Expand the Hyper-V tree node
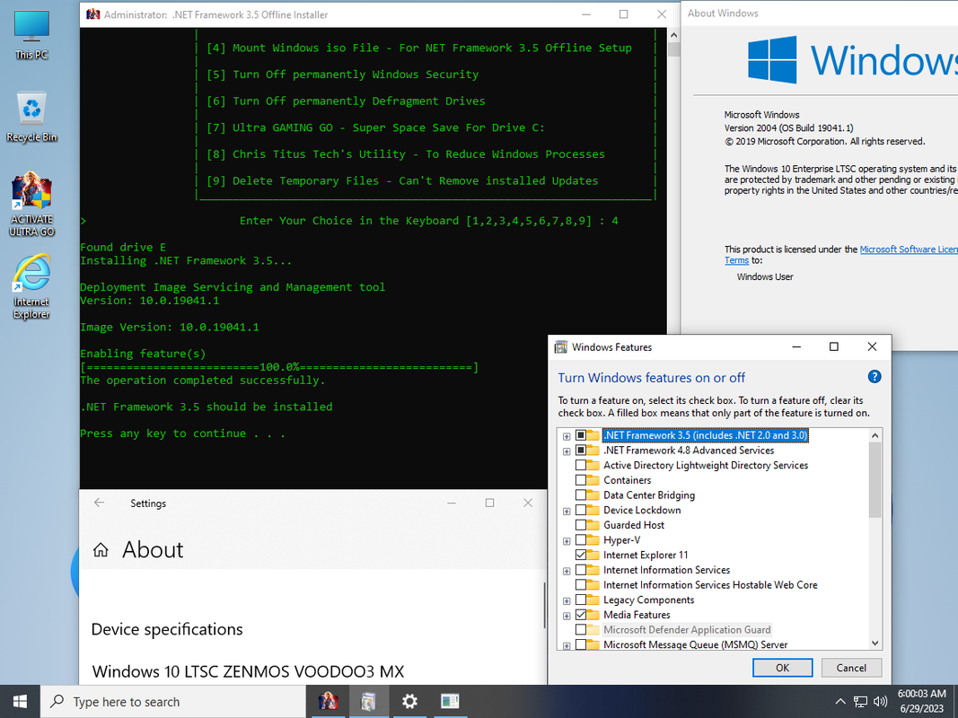The height and width of the screenshot is (718, 958). [x=567, y=541]
